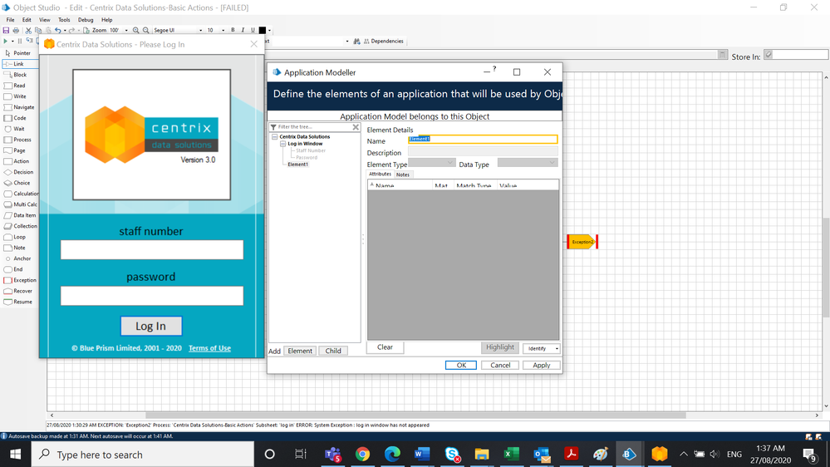Collapse the Log in Window tree node
This screenshot has width=830, height=467.
point(282,144)
